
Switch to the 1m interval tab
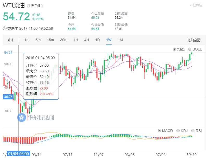27,40
